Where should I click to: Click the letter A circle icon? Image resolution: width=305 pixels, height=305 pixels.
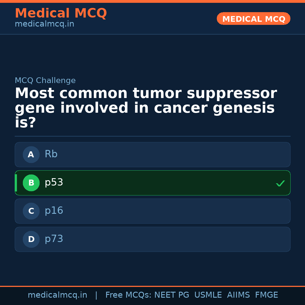click(31, 154)
